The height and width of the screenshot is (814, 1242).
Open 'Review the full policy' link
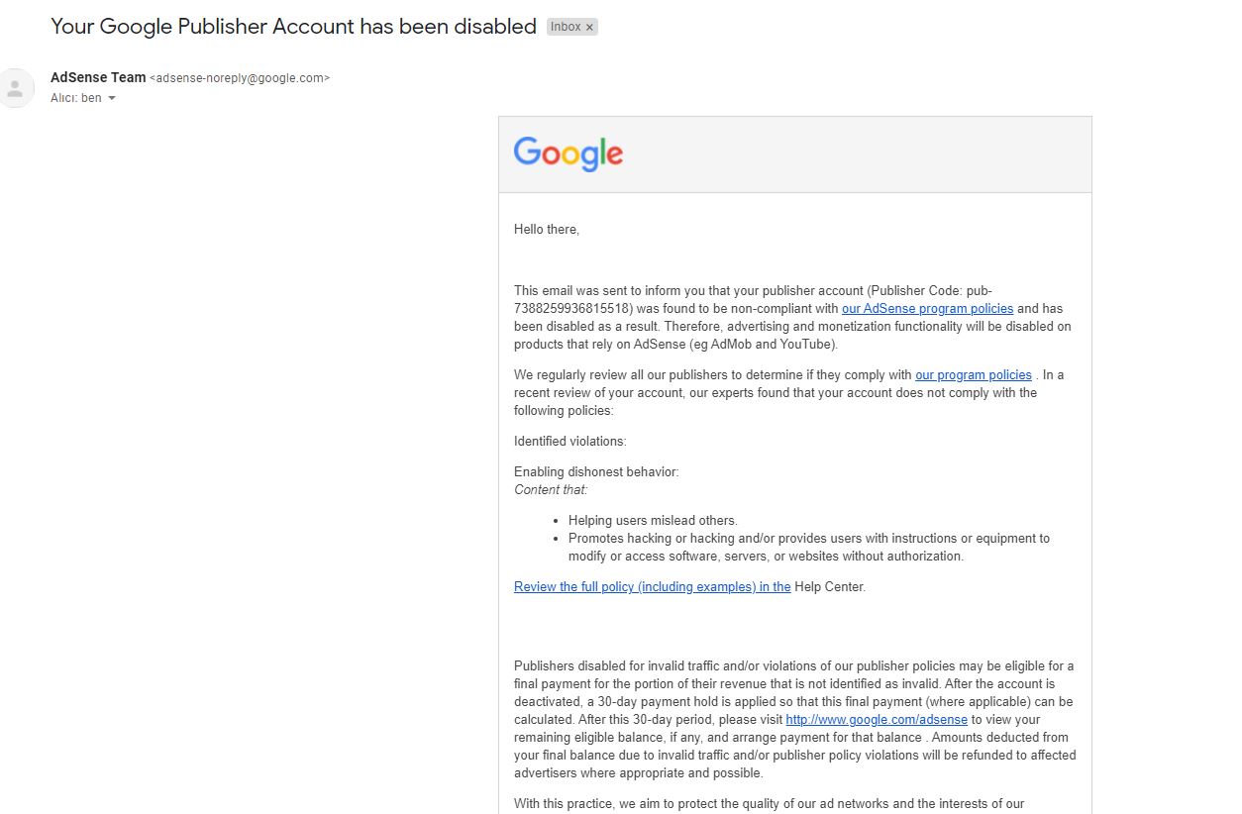pos(652,587)
